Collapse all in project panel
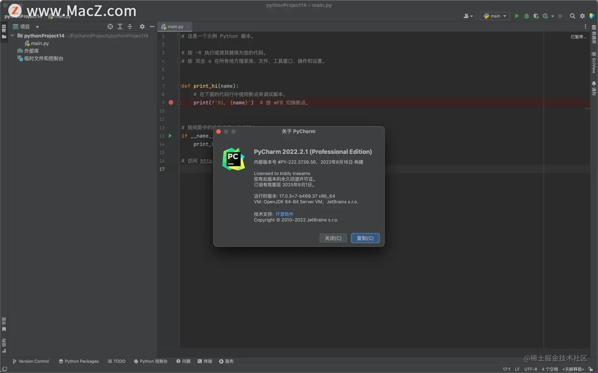The width and height of the screenshot is (598, 373). [x=130, y=27]
